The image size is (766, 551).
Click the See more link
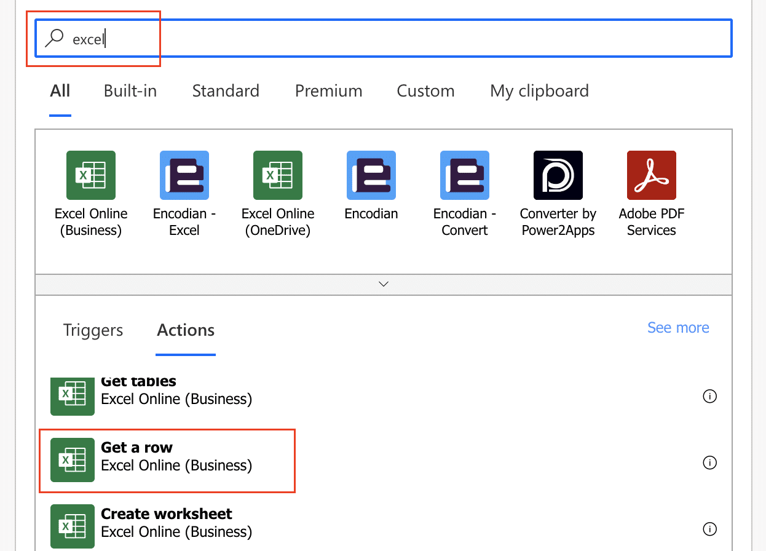(x=678, y=328)
